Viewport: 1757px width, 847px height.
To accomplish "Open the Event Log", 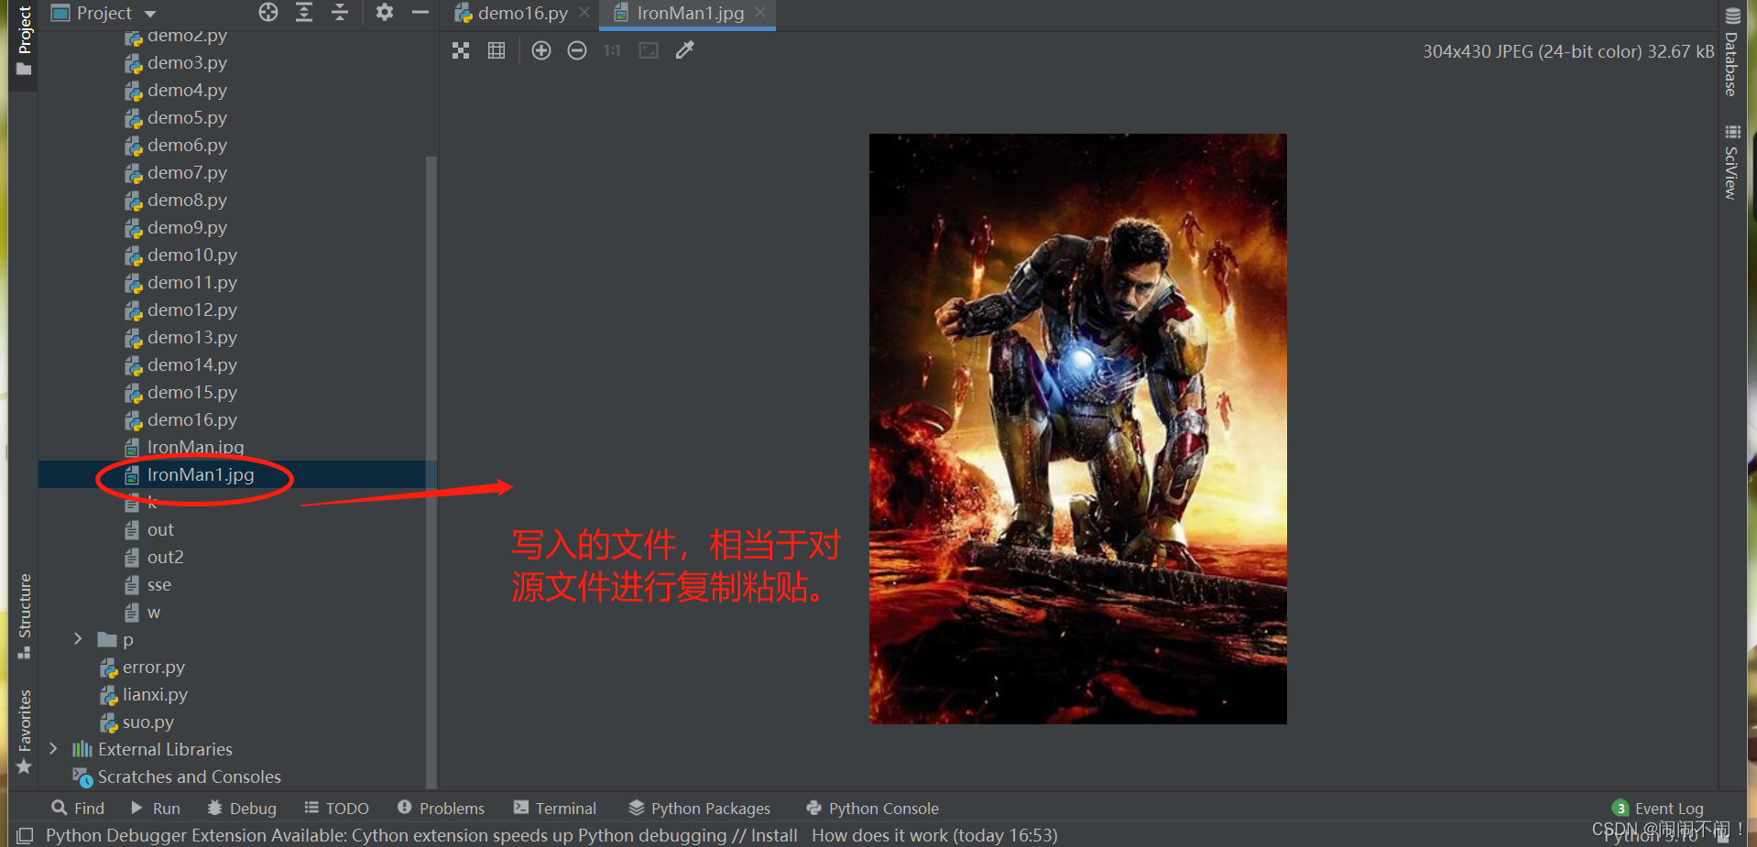I will [x=1658, y=809].
